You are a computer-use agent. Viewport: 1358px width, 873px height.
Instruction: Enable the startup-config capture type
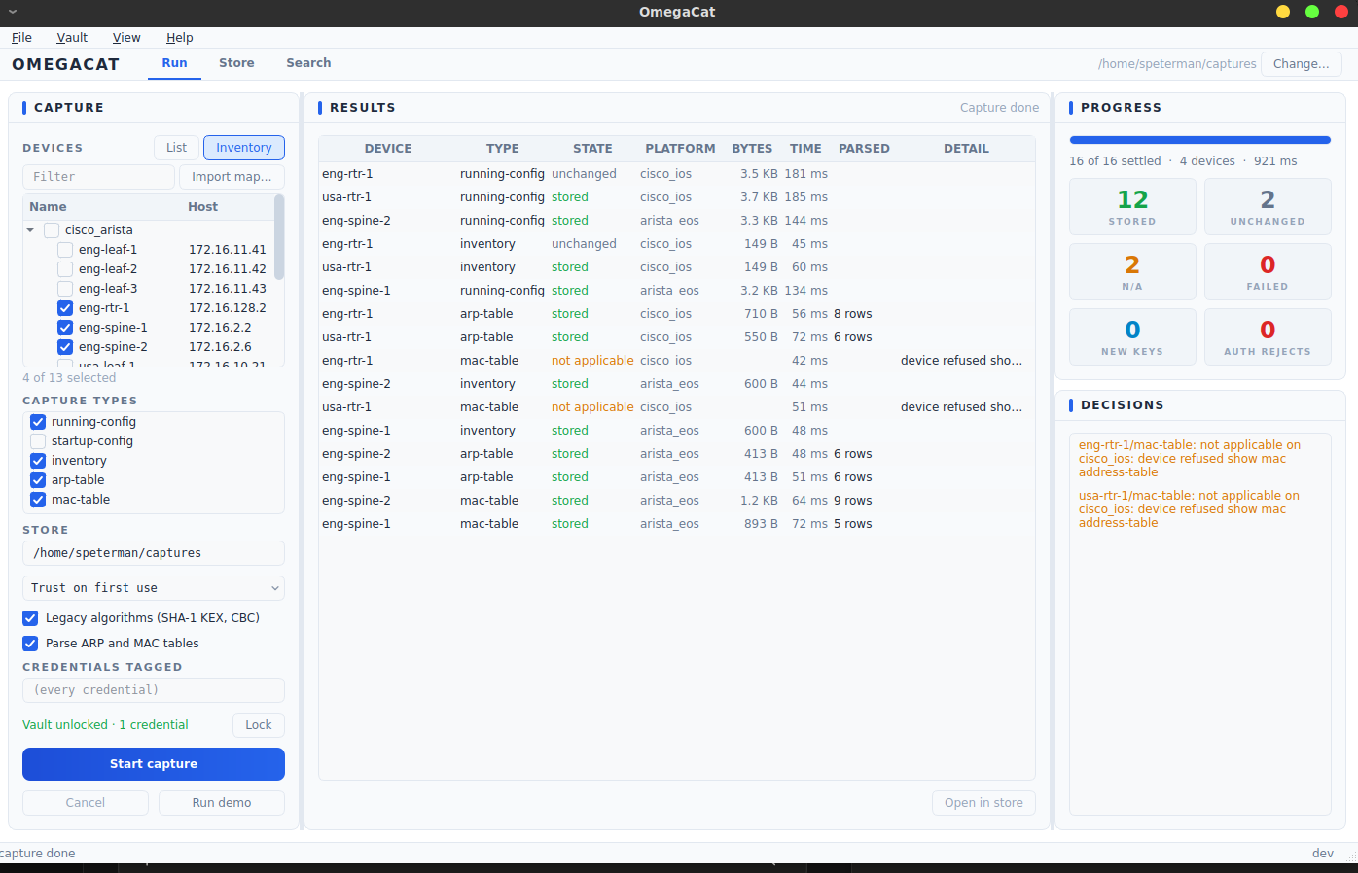pos(38,441)
